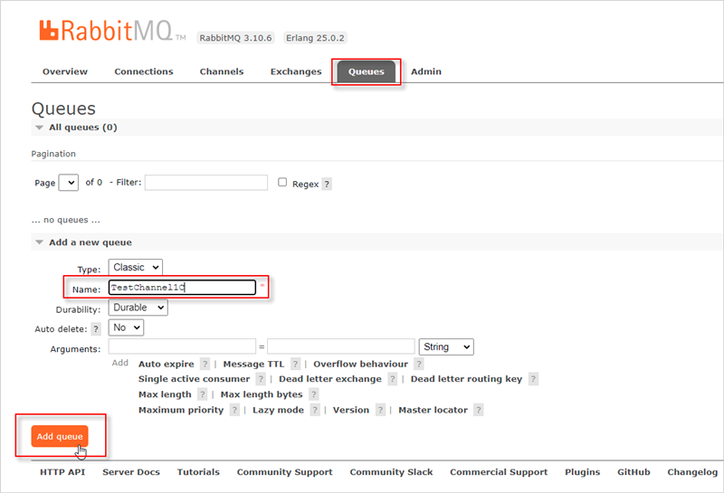724x493 pixels.
Task: Show help for Max length
Action: [x=202, y=394]
